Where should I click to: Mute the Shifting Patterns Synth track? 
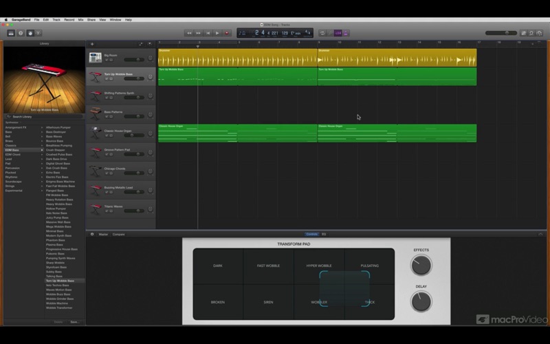pyautogui.click(x=107, y=98)
